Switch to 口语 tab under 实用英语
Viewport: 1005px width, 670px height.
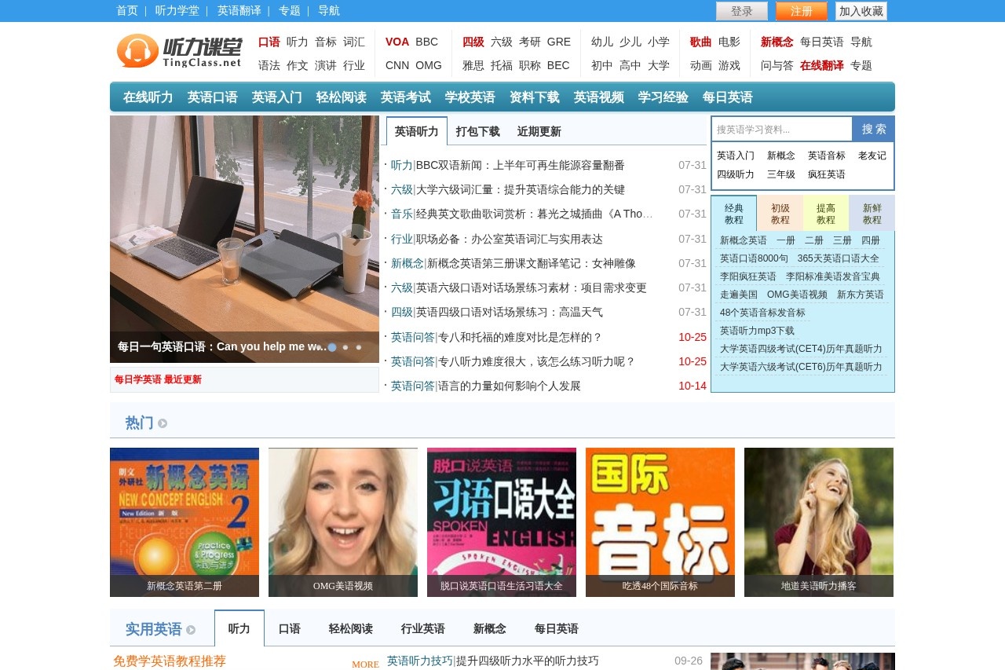289,628
